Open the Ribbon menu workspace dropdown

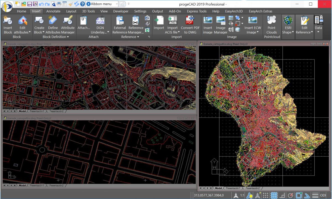tap(117, 4)
